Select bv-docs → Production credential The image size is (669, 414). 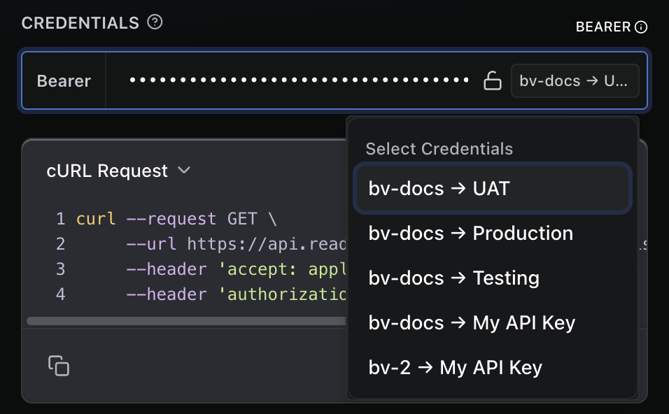pos(493,233)
